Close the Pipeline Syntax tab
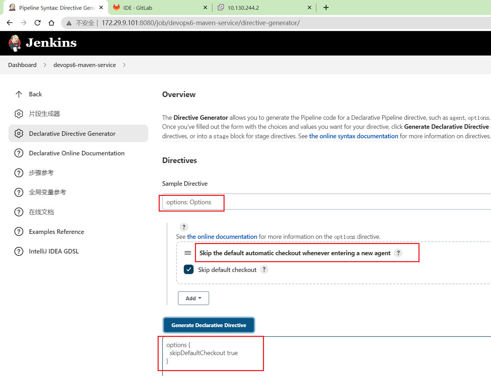This screenshot has height=376, width=491. (101, 7)
